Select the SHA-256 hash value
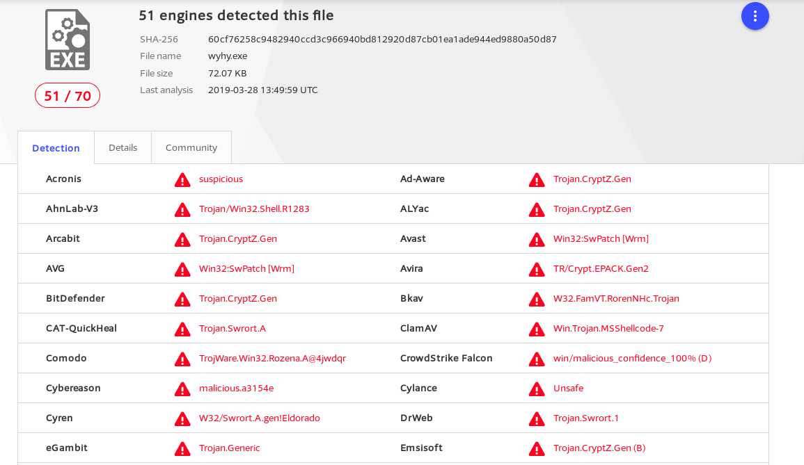 [382, 39]
